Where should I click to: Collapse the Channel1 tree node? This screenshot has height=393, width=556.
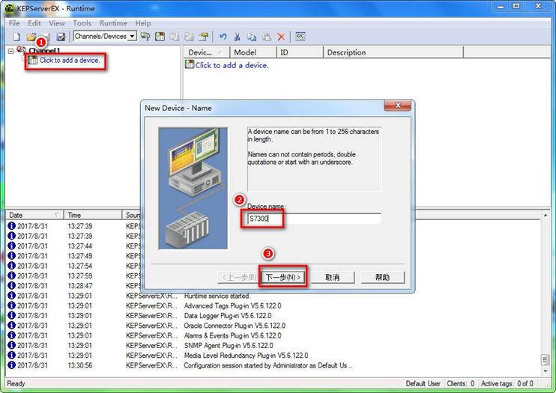click(x=10, y=51)
